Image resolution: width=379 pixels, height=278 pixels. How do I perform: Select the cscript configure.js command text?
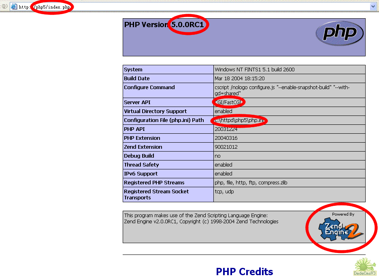(282, 90)
